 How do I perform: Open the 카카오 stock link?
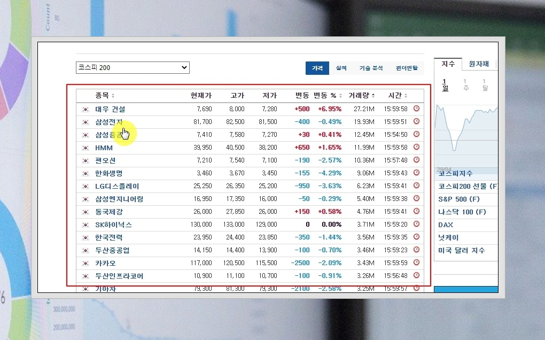coord(105,263)
